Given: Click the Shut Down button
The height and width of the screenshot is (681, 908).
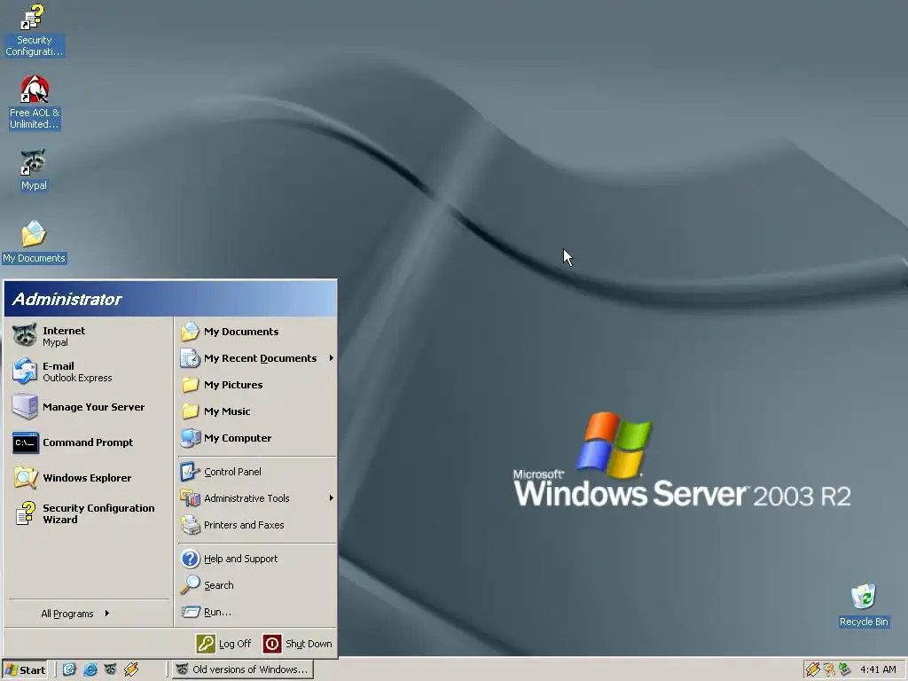Looking at the screenshot, I should pos(298,644).
